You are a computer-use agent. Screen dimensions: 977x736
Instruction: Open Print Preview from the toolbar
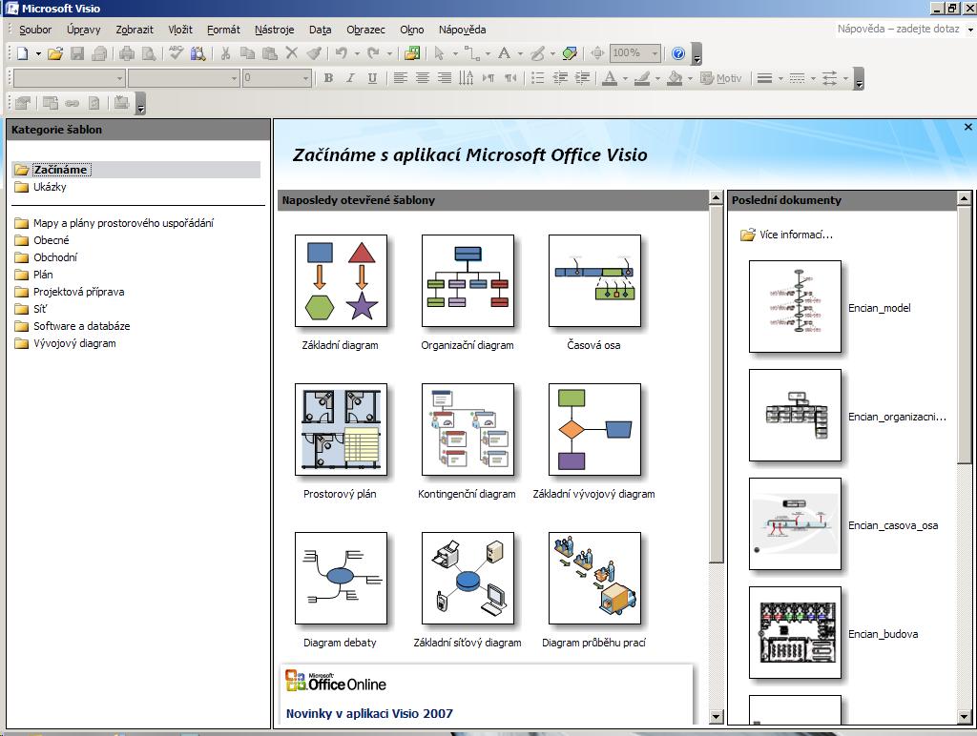(149, 53)
